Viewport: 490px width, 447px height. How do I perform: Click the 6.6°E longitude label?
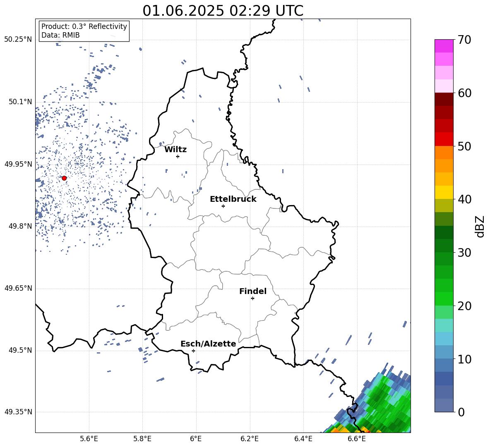[x=357, y=439]
